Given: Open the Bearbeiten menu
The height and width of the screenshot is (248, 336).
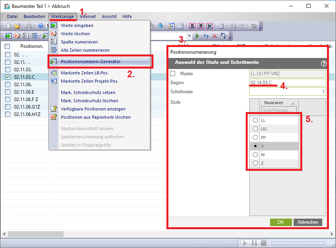Looking at the screenshot, I should point(34,16).
